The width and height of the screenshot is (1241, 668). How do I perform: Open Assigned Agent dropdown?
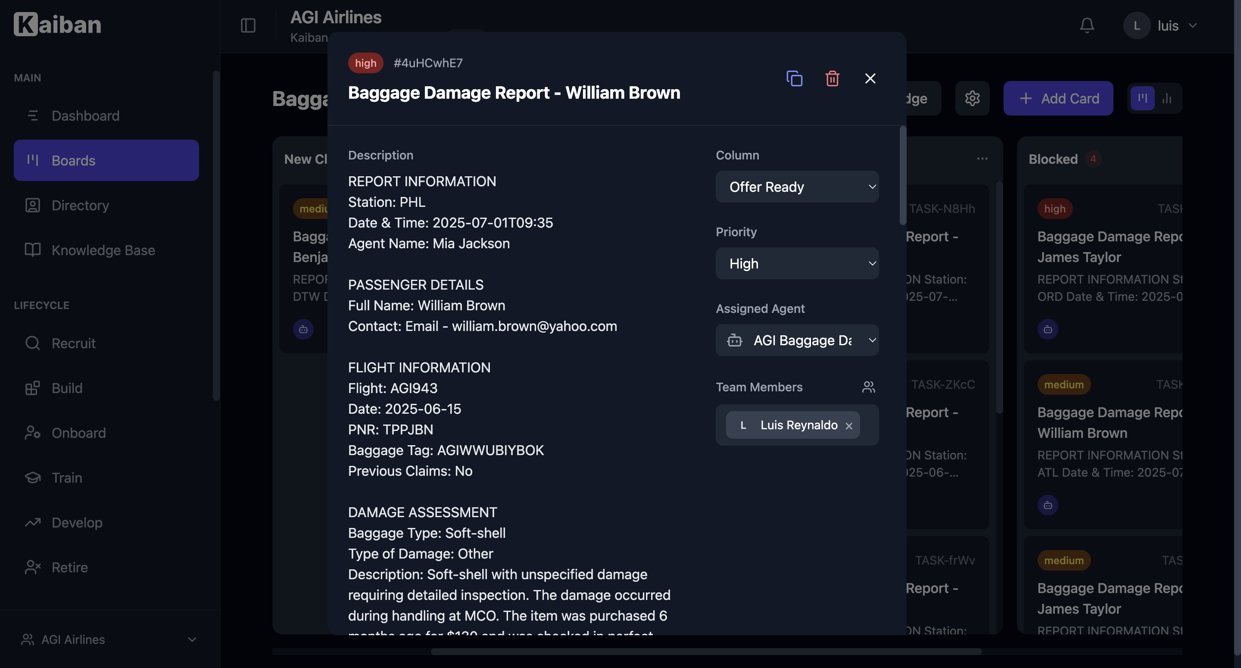click(x=797, y=340)
